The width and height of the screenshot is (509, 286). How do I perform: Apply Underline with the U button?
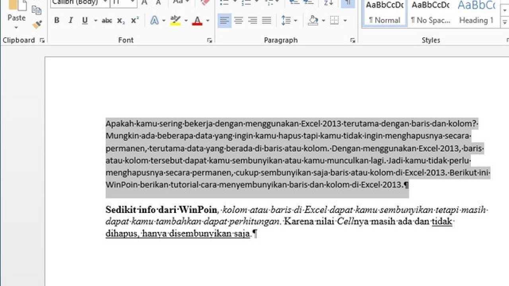(85, 21)
